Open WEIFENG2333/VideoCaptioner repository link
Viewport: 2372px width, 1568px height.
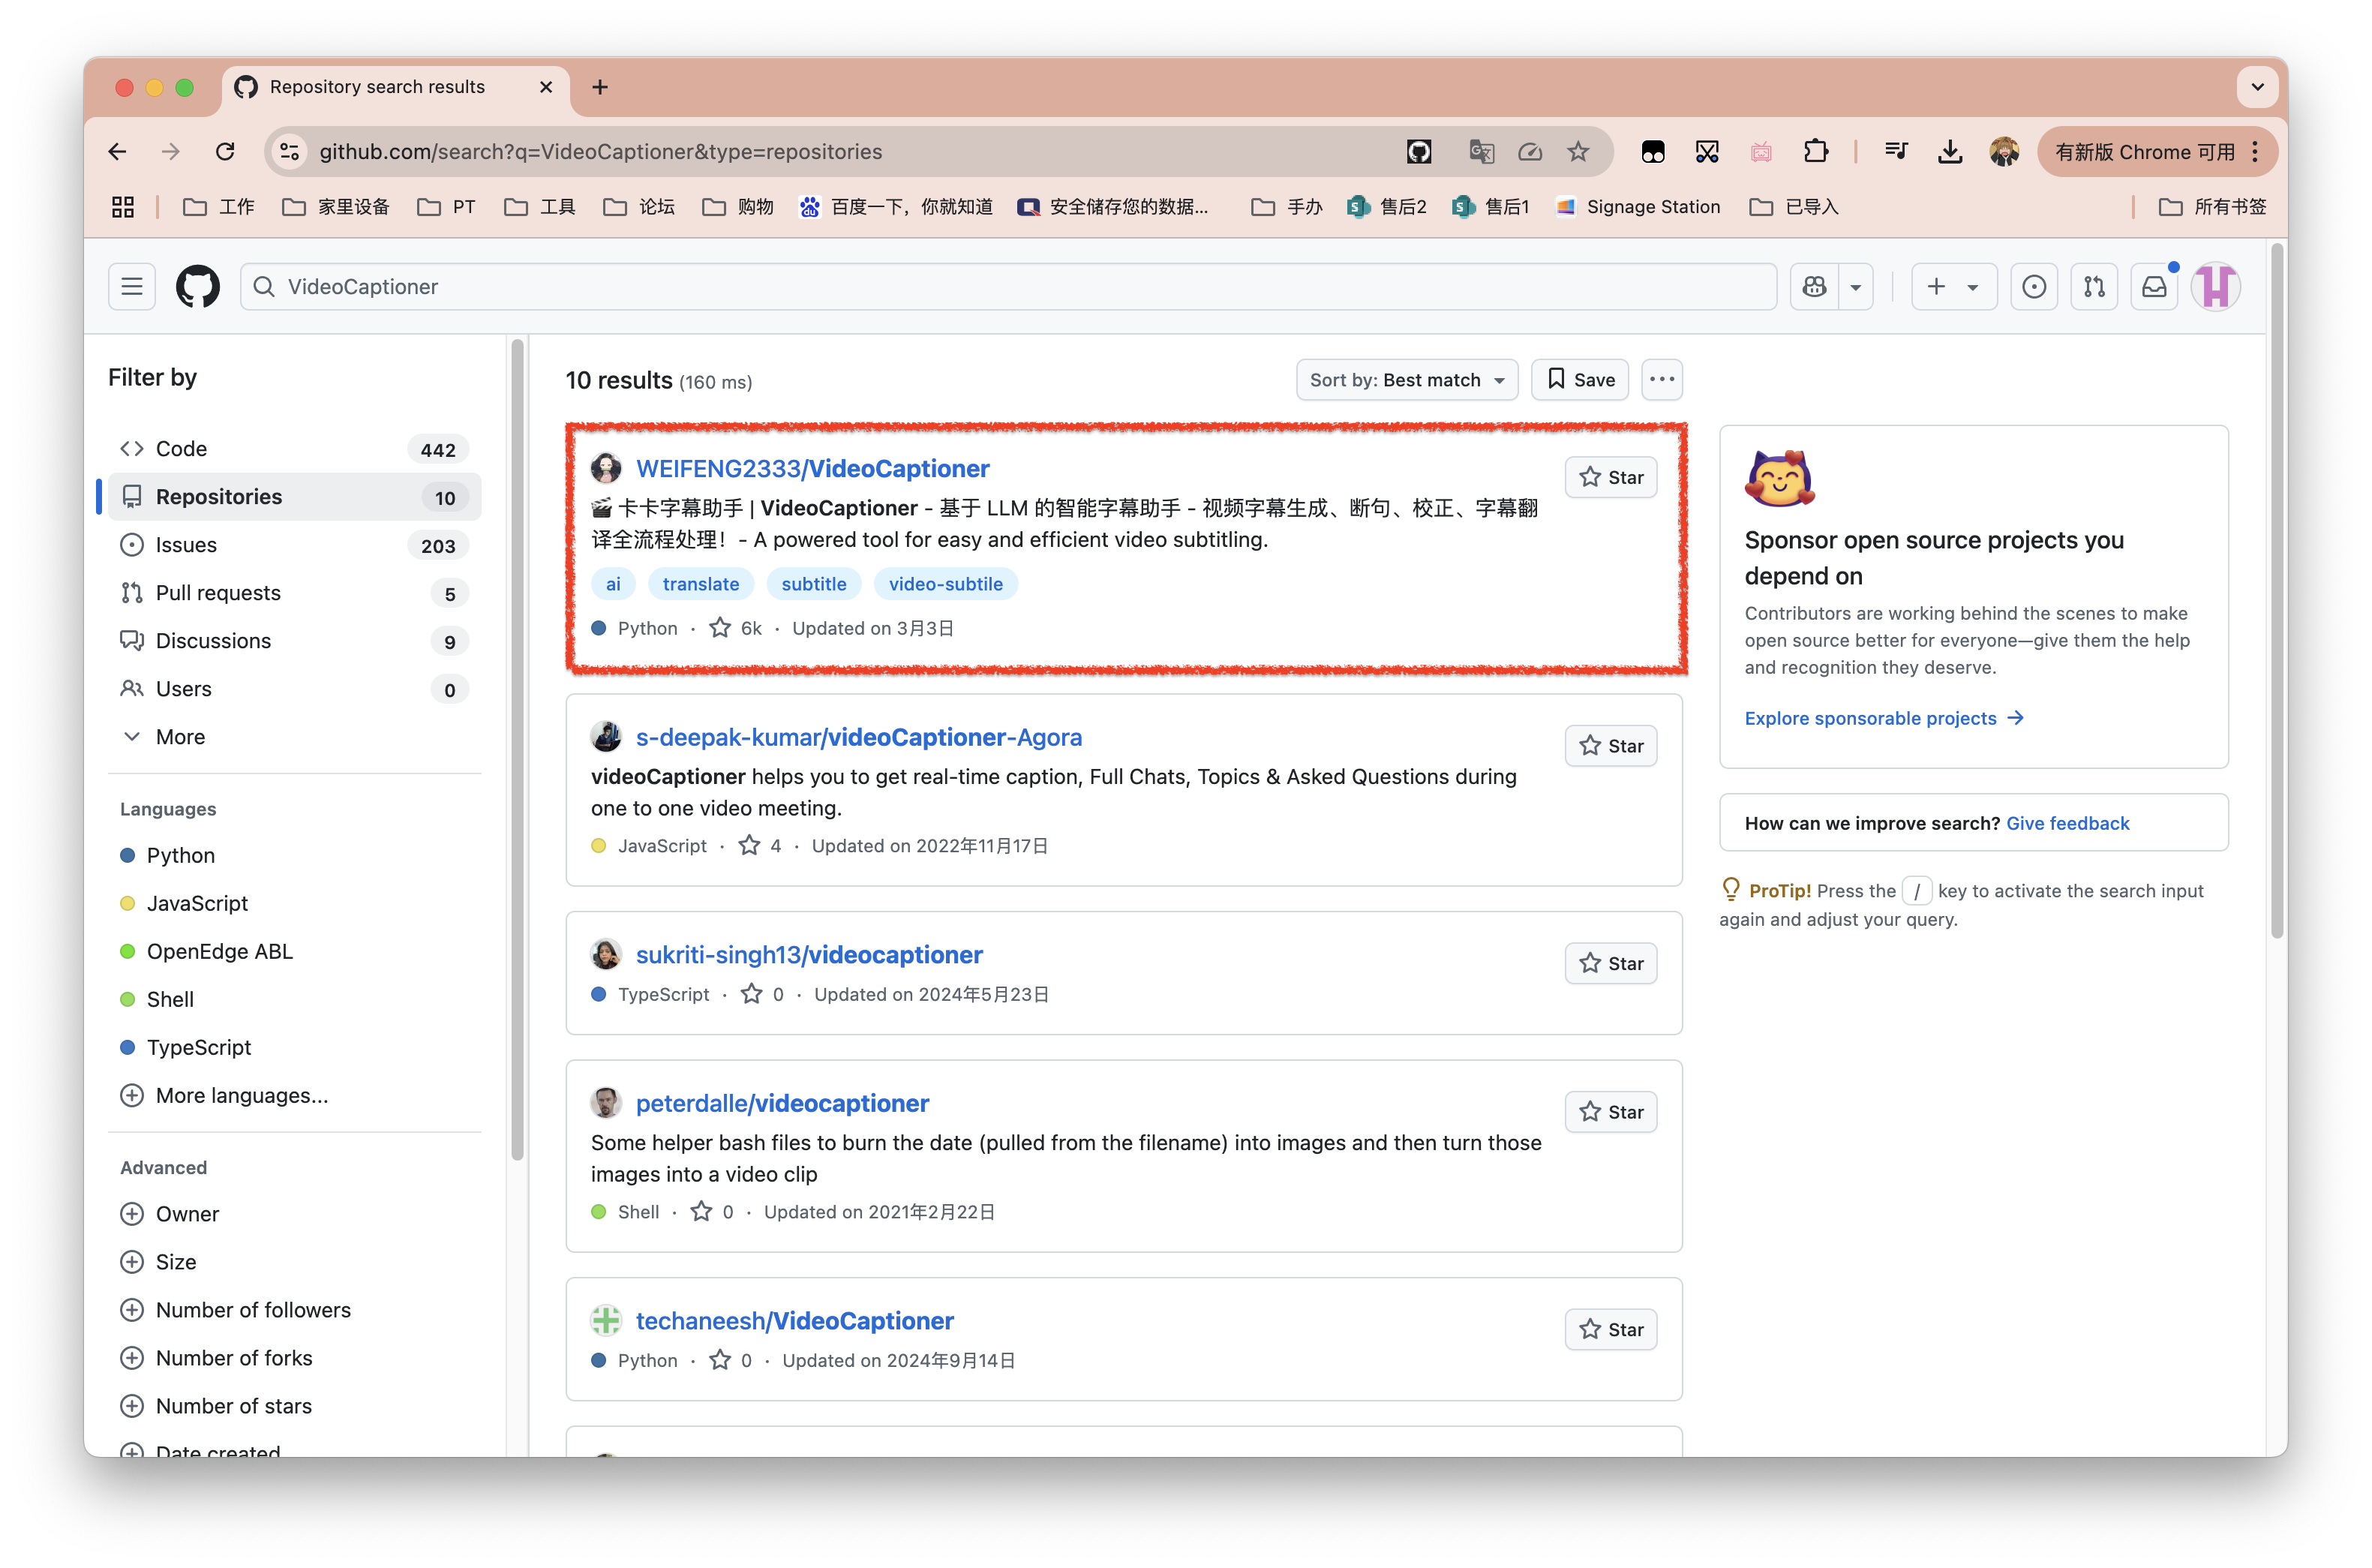812,468
